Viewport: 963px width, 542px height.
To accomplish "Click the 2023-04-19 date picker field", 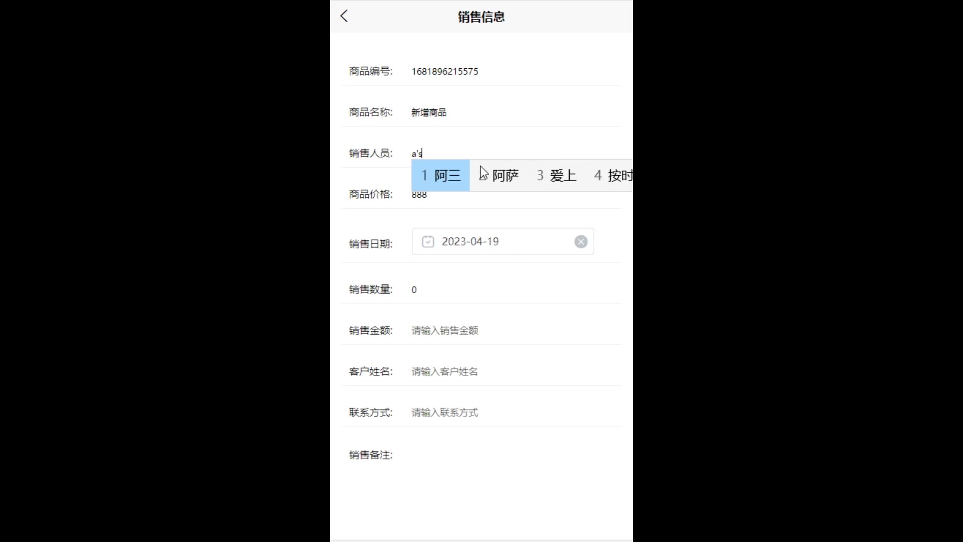I will pos(503,241).
